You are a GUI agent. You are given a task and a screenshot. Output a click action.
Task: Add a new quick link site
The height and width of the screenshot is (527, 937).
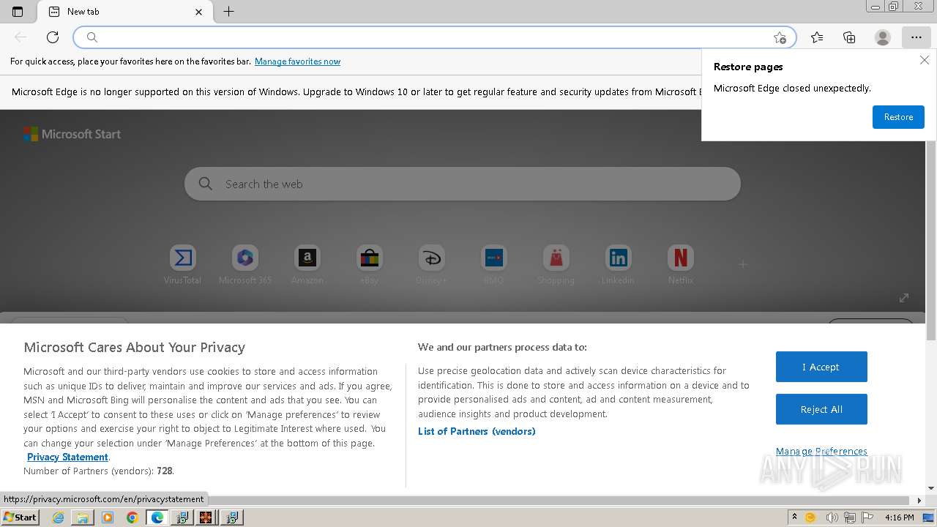[743, 264]
